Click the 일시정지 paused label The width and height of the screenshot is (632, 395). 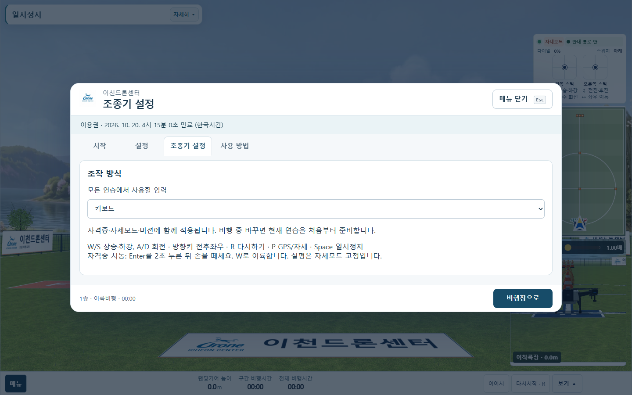tap(27, 14)
